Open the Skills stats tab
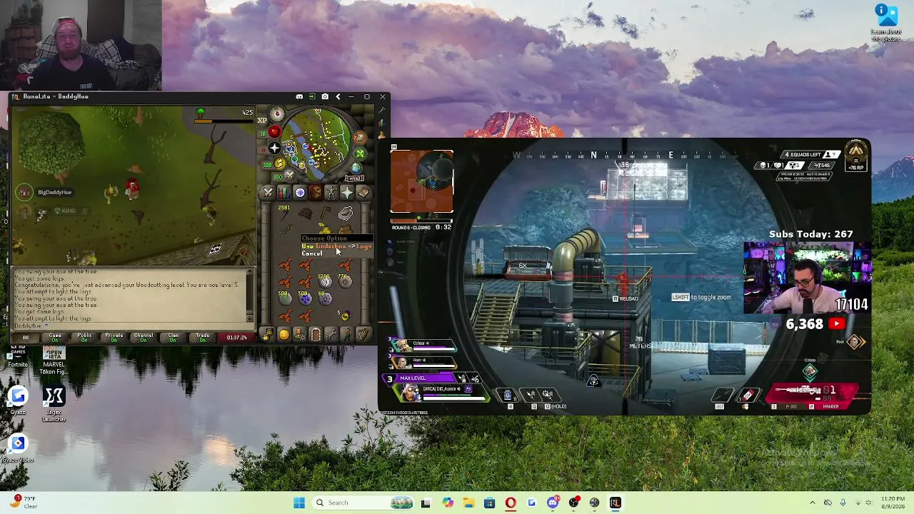The image size is (914, 514). (284, 193)
